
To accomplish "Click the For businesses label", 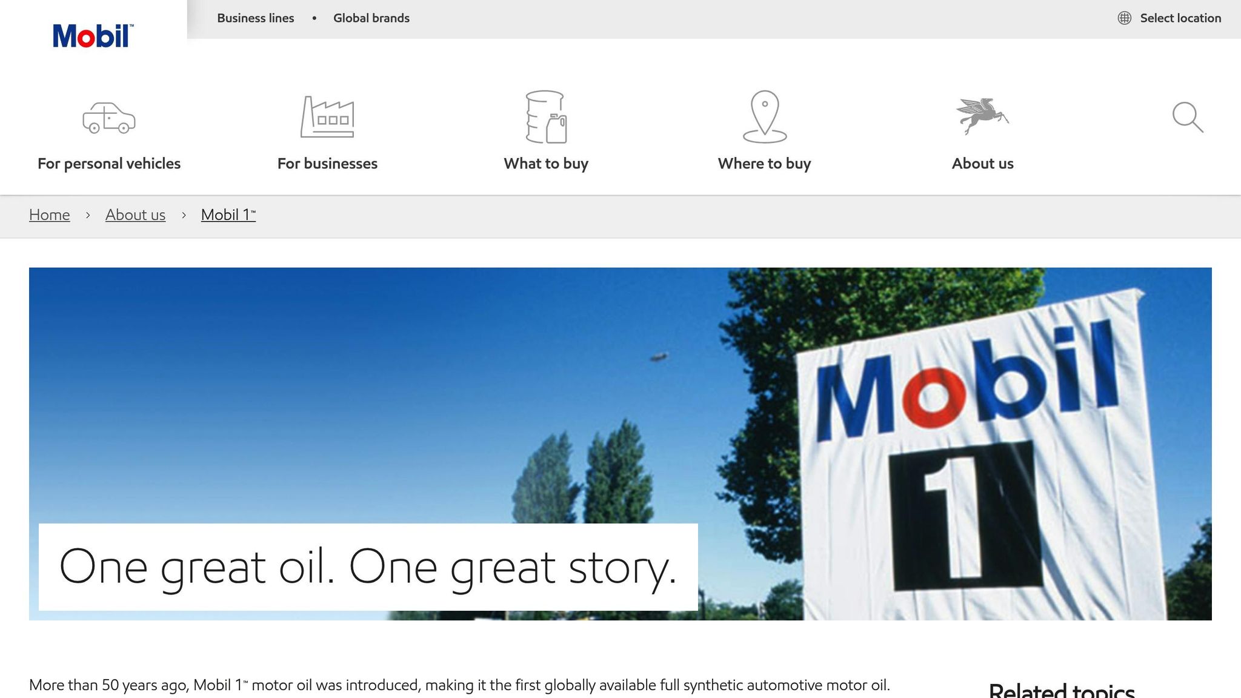I will coord(327,163).
